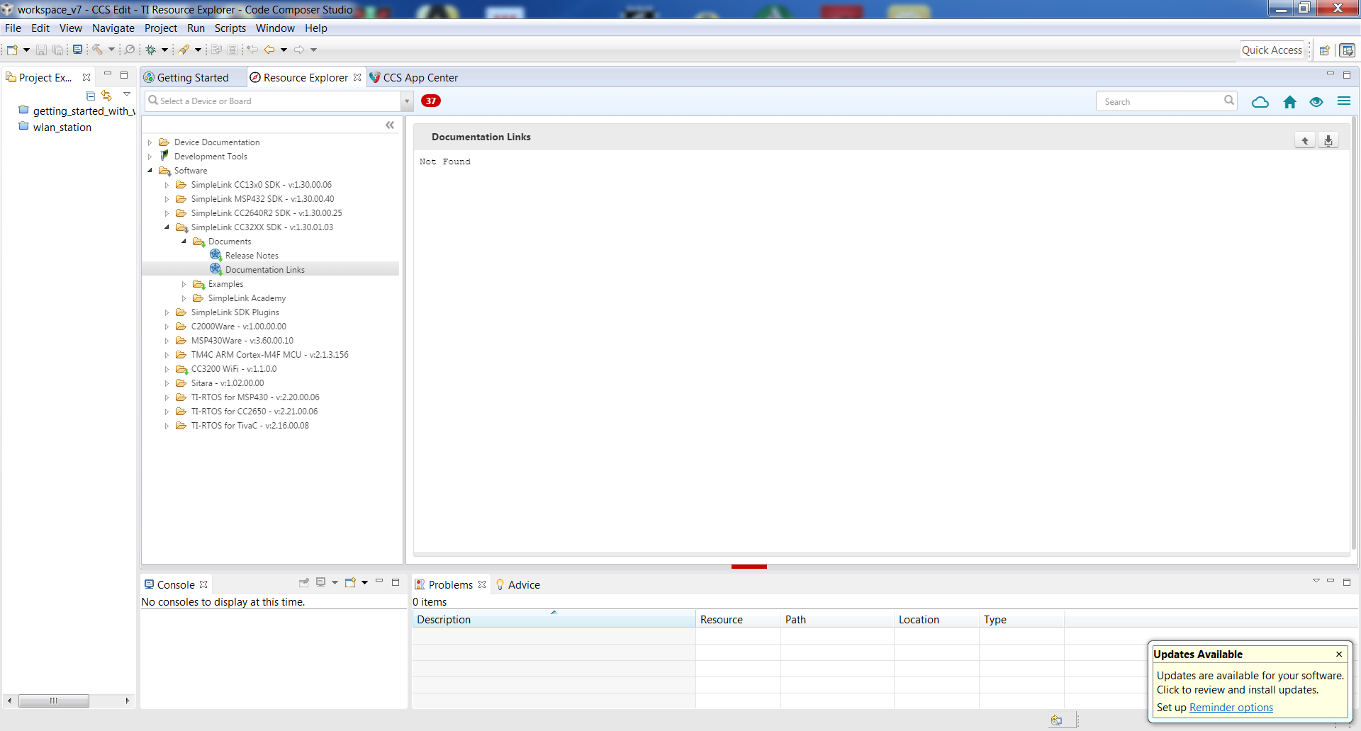The width and height of the screenshot is (1361, 731).
Task: Click the Project Explorer horizontal scrollbar thumb
Action: click(54, 701)
